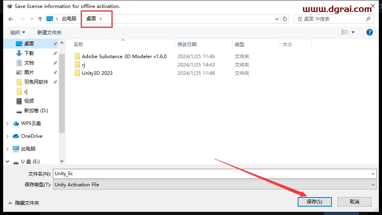382x215 pixels.
Task: Click the computer icon in address bar
Action: tap(50, 19)
